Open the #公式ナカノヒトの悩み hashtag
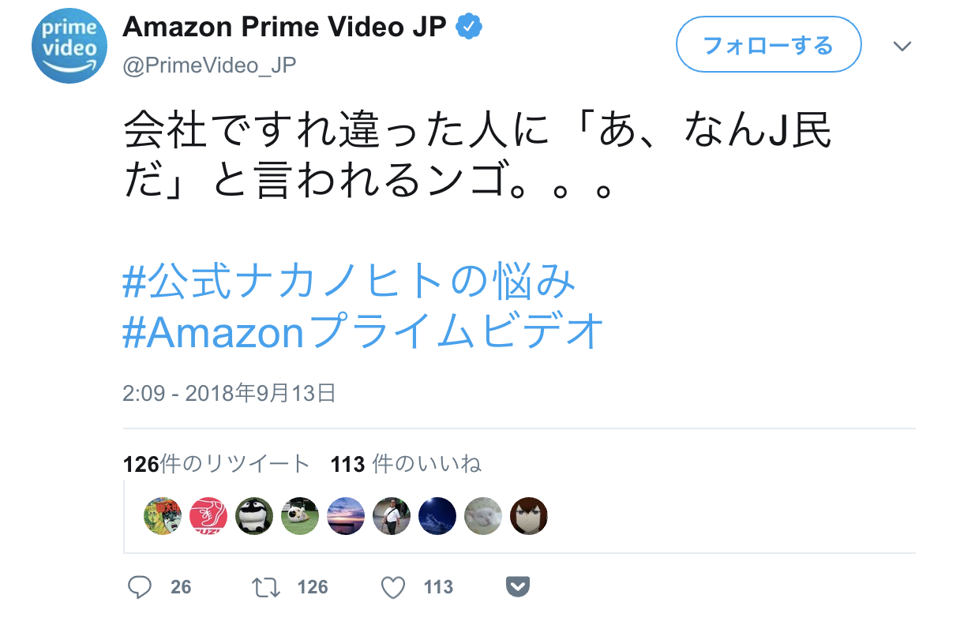Screen dimensions: 960x636 tap(350, 282)
